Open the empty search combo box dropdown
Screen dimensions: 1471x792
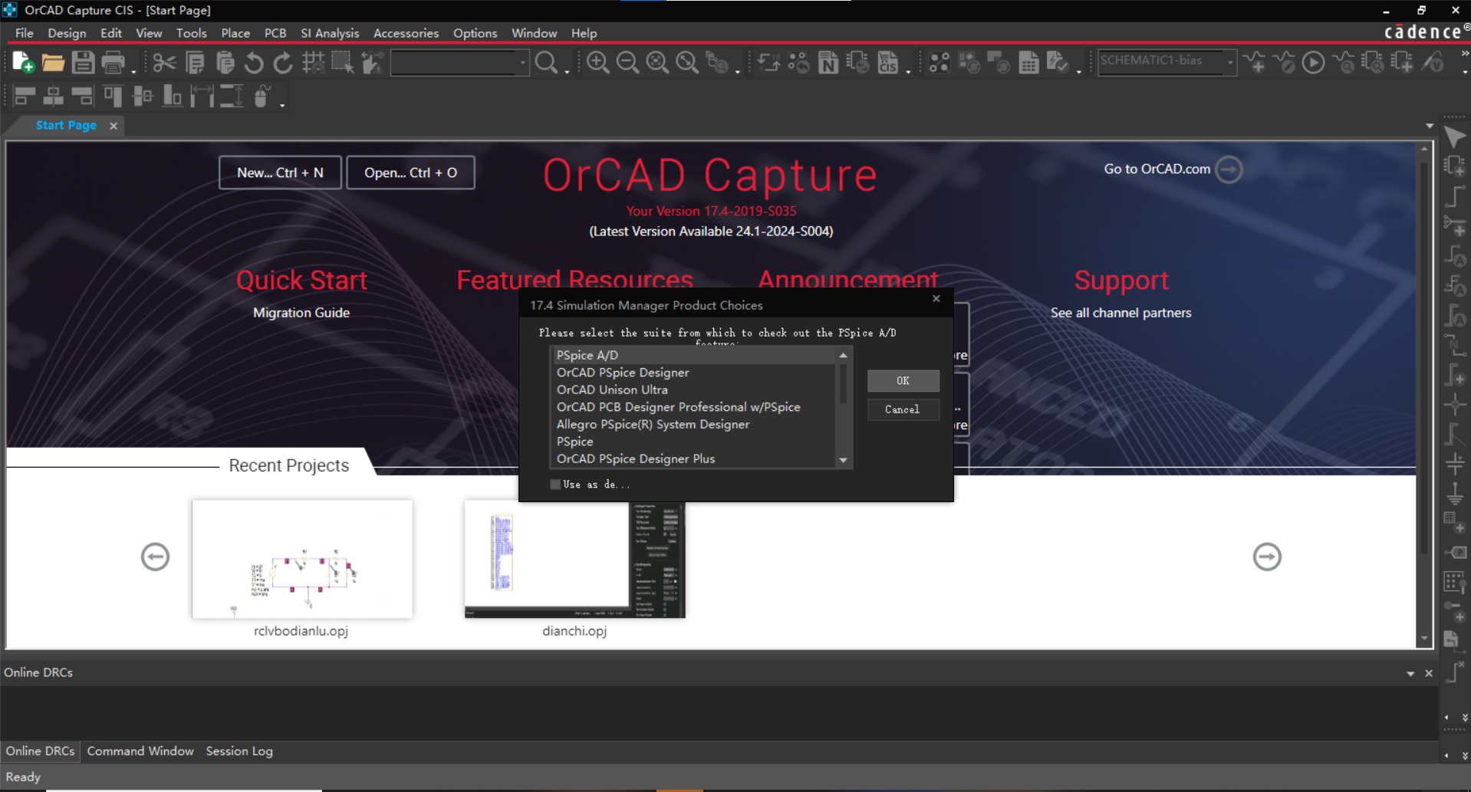[x=523, y=62]
